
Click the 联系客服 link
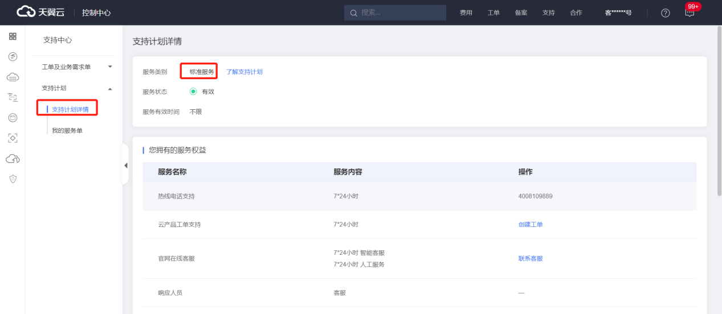tap(531, 258)
